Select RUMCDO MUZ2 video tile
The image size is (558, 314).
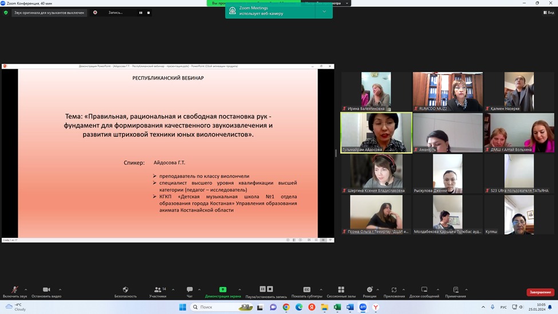click(x=447, y=92)
